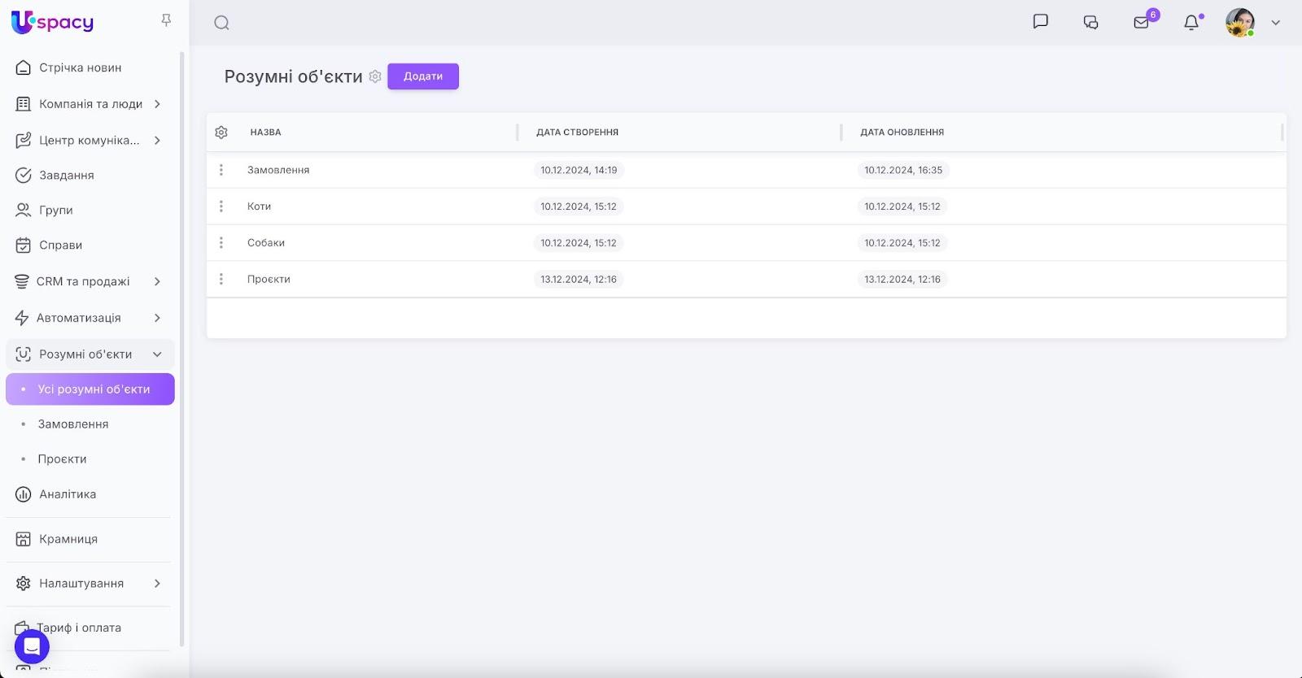Toggle the sidebar pin icon

166,20
